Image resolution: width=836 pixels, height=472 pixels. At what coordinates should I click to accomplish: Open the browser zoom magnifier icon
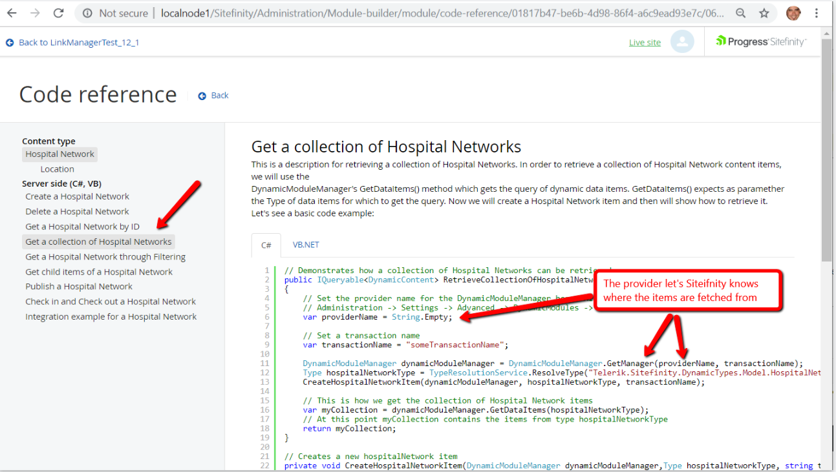[741, 13]
